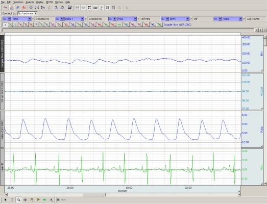The height and width of the screenshot is (204, 267).
Task: Open the Analysis menu
Action: point(30,2)
